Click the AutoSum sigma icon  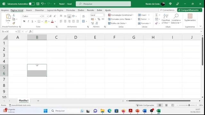(157, 15)
